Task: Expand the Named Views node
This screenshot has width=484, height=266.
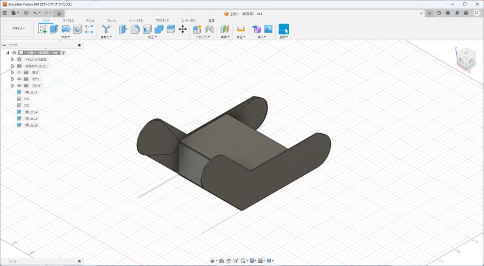Action: [x=12, y=66]
